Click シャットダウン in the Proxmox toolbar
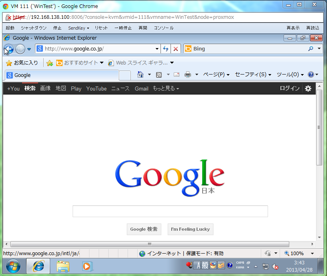 coord(34,28)
